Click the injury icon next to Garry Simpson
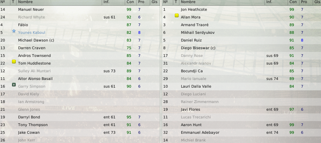 14,85
